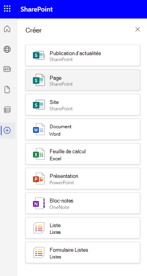The height and width of the screenshot is (276, 147).
Task: Click the PowerPoint presentation icon
Action: point(39,179)
